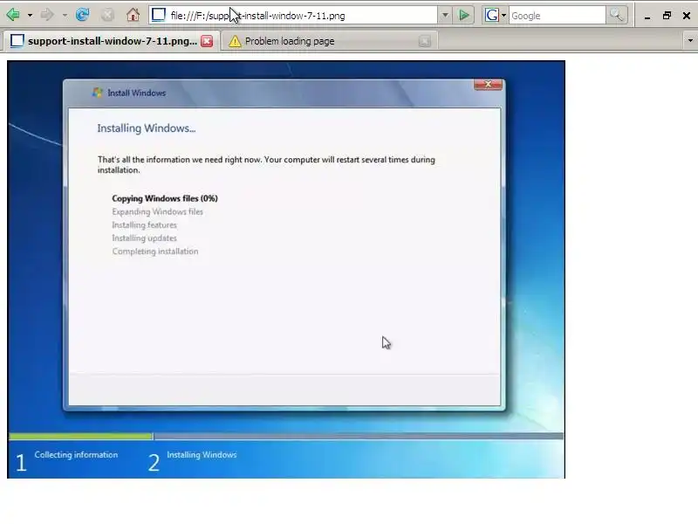Click the Google search engine icon
Image resolution: width=698 pixels, height=524 pixels.
491,15
